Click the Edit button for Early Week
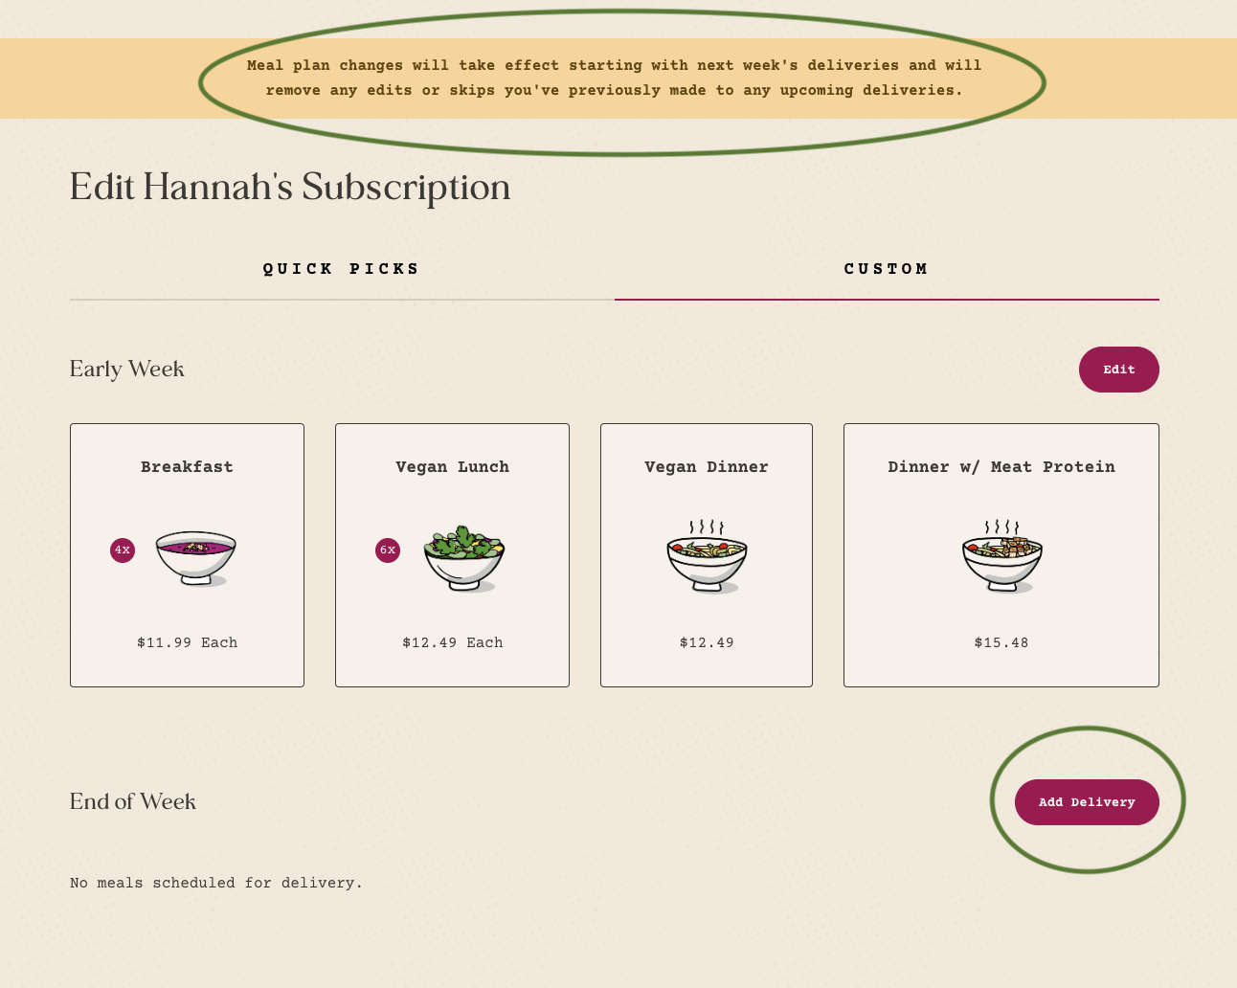The height and width of the screenshot is (988, 1237). pyautogui.click(x=1119, y=370)
